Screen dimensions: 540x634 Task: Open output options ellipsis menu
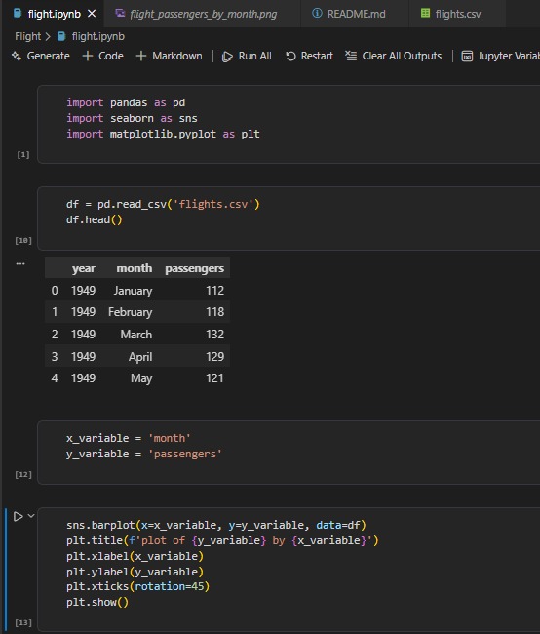[x=20, y=263]
